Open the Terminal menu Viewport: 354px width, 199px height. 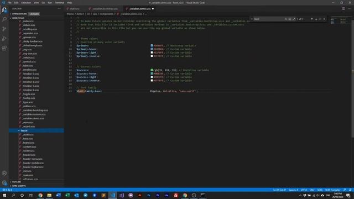pyautogui.click(x=59, y=3)
